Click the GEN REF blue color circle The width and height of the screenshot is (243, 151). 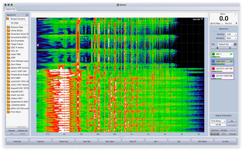[213, 61]
